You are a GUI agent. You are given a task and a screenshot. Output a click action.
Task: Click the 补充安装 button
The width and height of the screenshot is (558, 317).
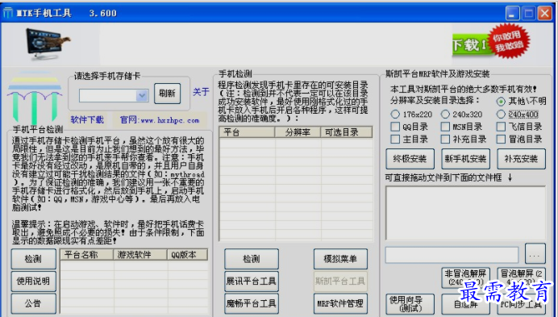pos(521,159)
